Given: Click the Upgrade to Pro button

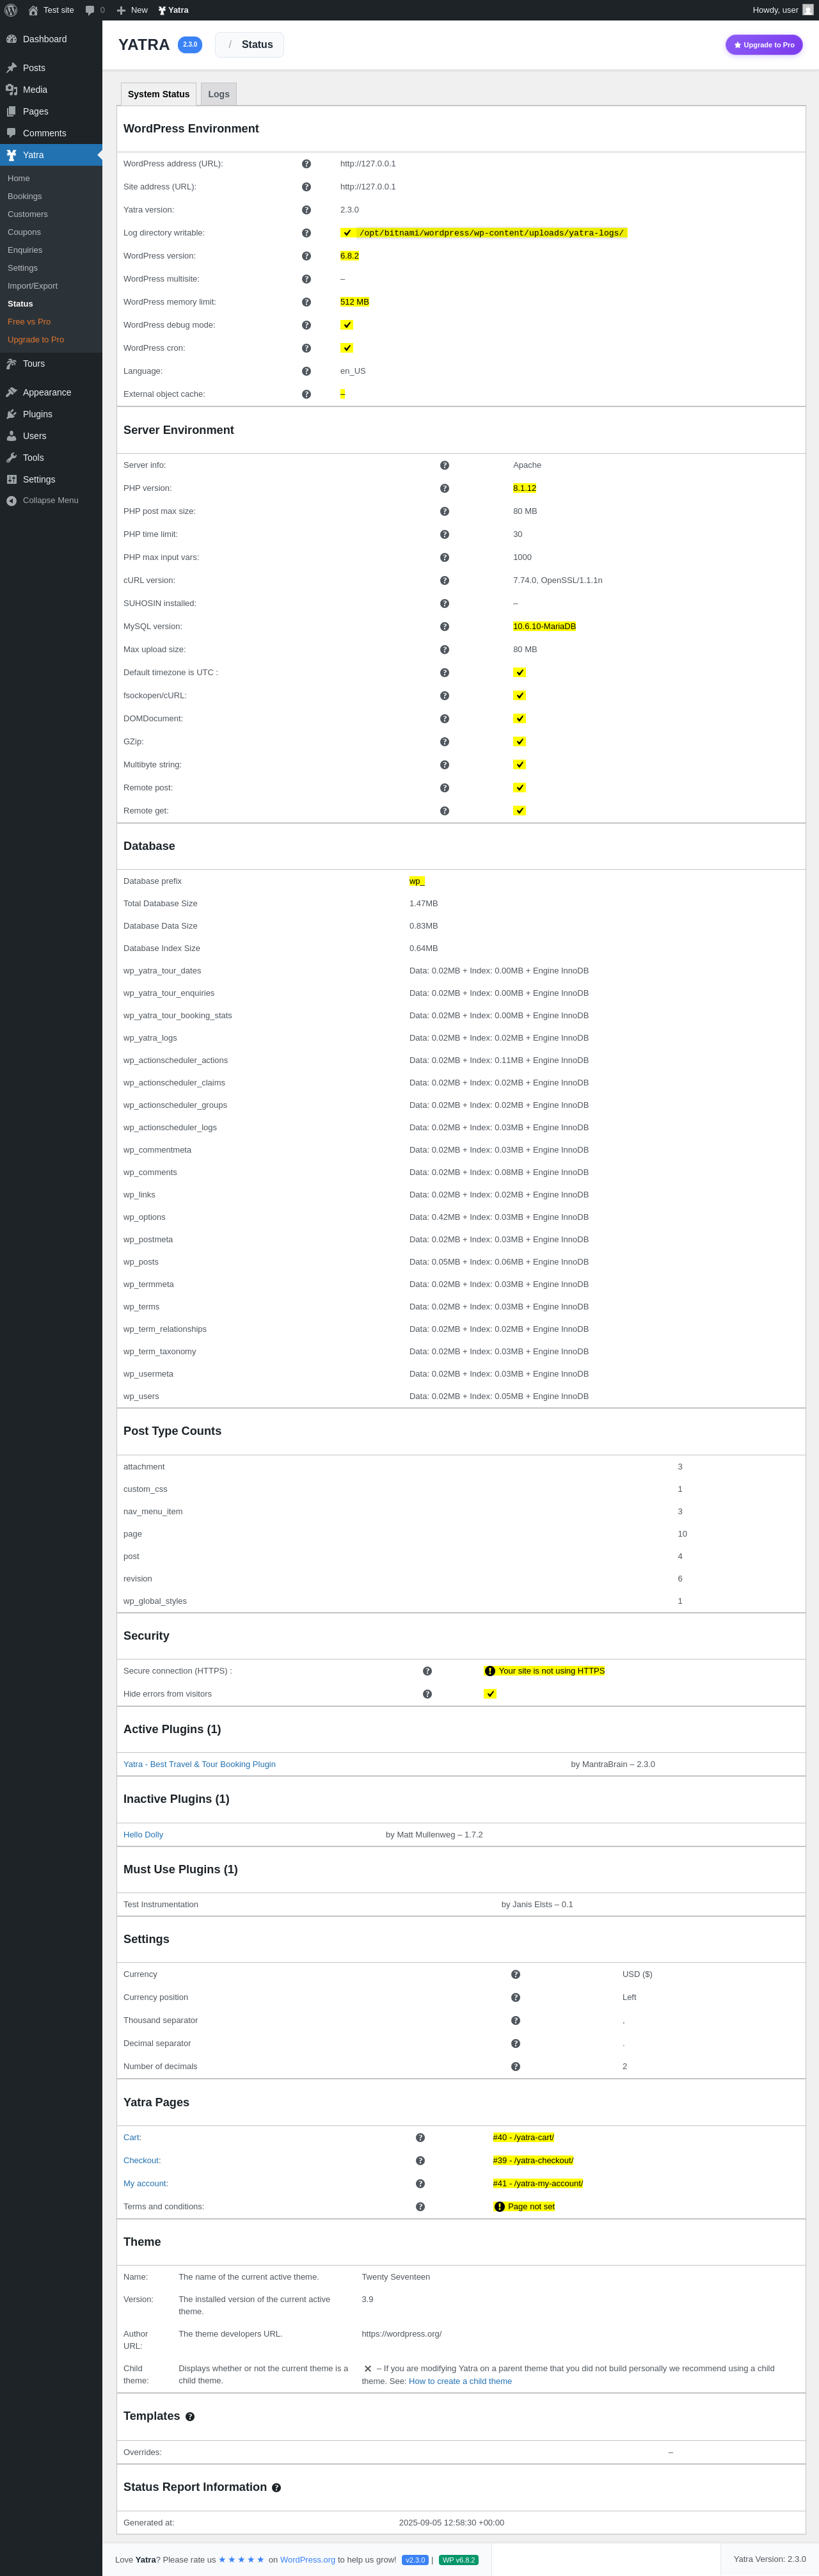Looking at the screenshot, I should [764, 45].
